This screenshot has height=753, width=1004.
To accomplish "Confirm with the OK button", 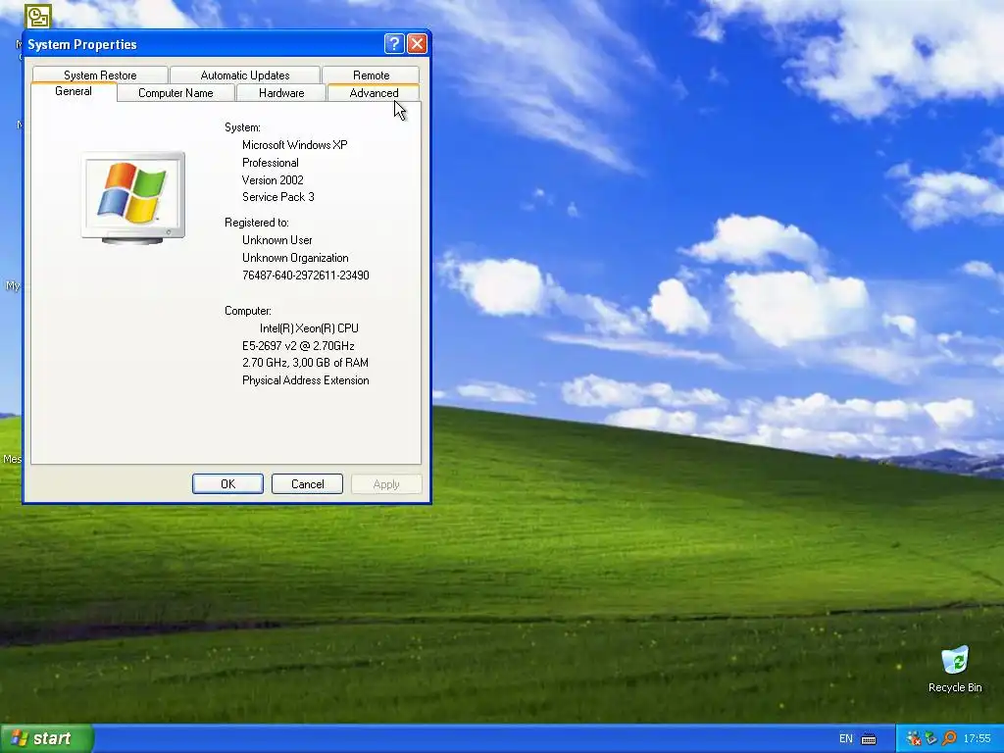I will click(227, 484).
